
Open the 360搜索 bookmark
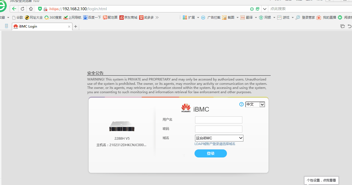[53, 17]
